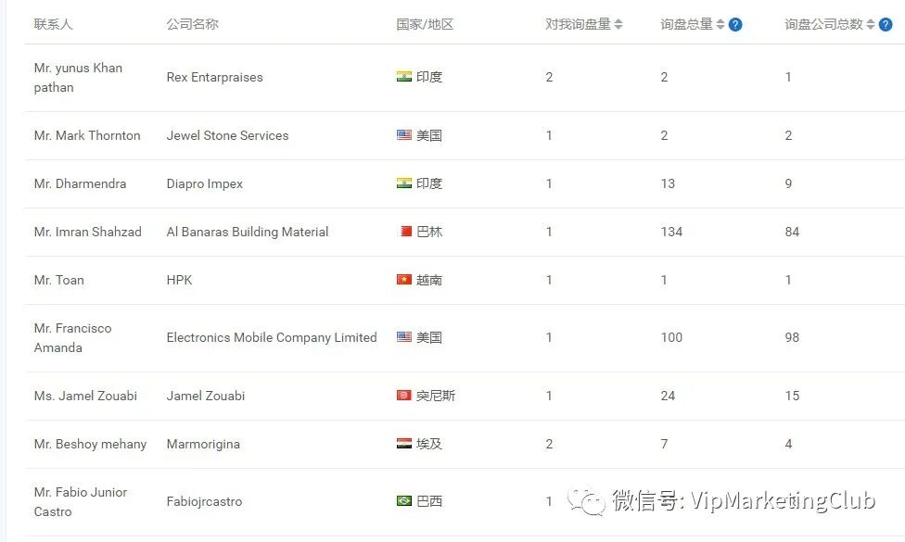The height and width of the screenshot is (542, 905).
Task: Sort by 对我询盘量 column arrows
Action: pos(618,24)
